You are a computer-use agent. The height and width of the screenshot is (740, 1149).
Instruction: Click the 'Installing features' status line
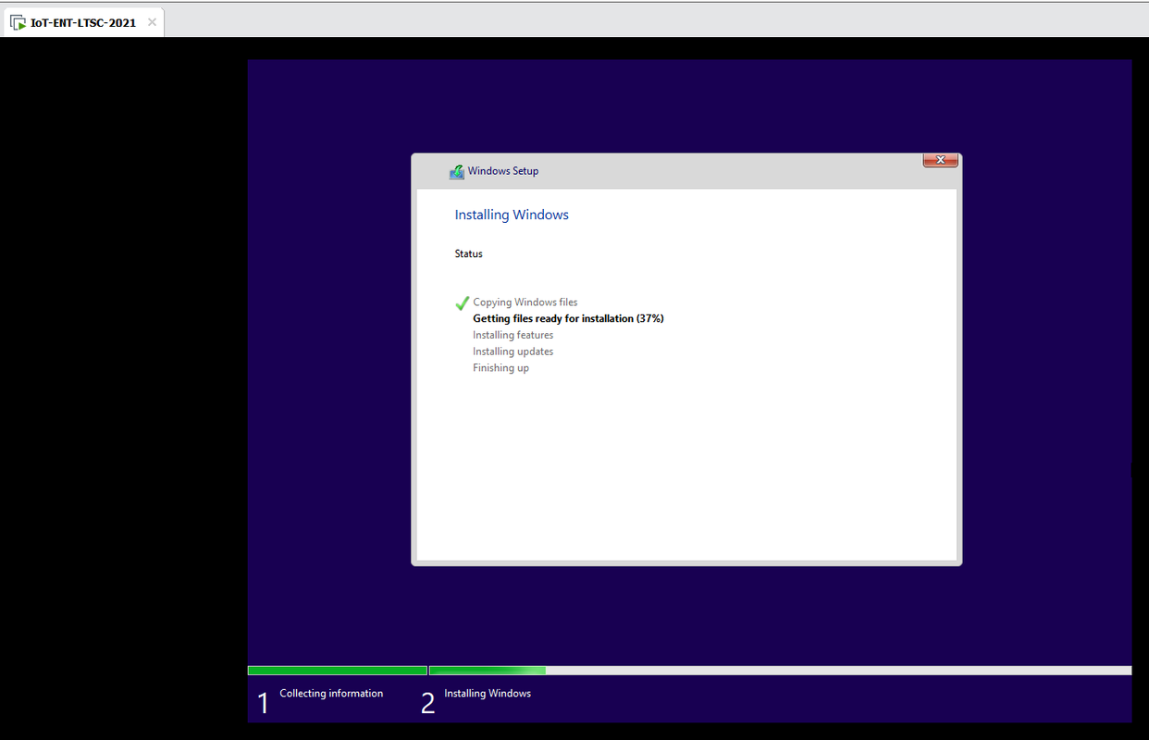point(513,335)
